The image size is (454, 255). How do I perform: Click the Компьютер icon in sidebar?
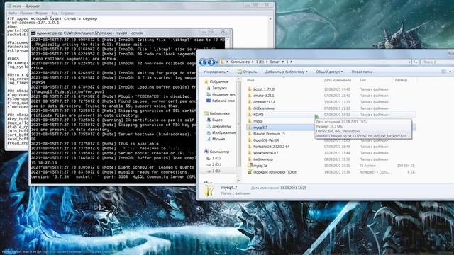click(x=206, y=152)
